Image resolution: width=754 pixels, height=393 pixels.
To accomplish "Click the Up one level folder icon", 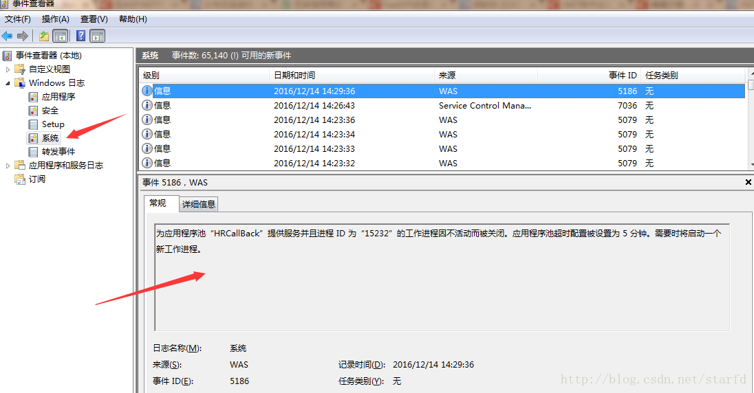I will coord(44,36).
